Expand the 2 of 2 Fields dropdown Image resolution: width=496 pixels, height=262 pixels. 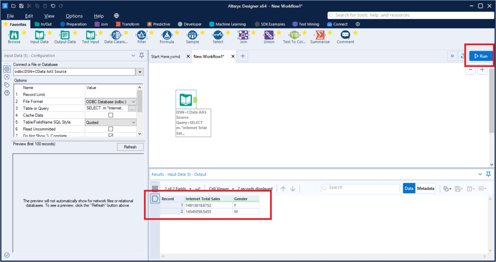tap(189, 189)
